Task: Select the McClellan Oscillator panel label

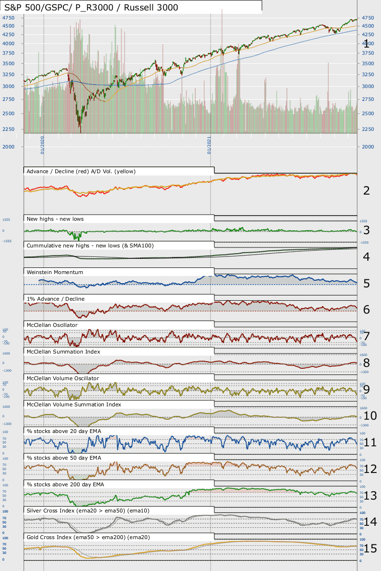Action: click(x=52, y=325)
